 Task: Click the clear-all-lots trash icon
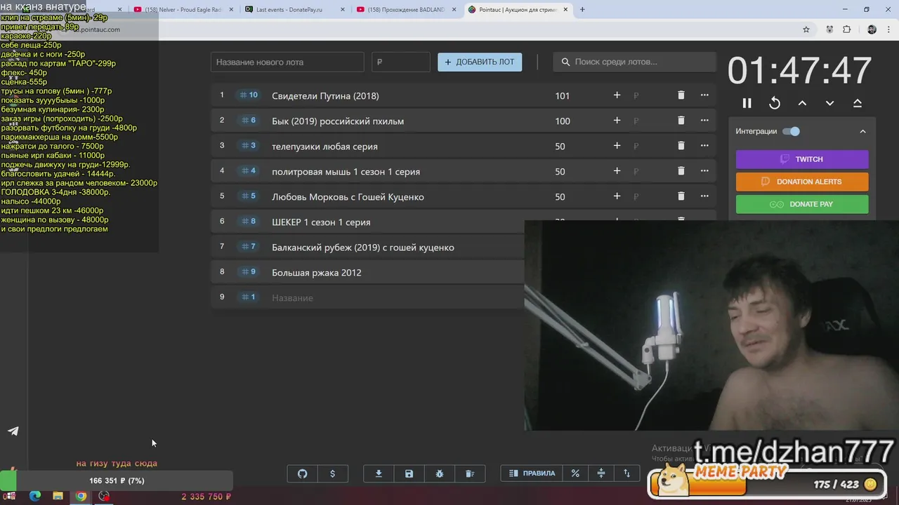click(x=470, y=473)
